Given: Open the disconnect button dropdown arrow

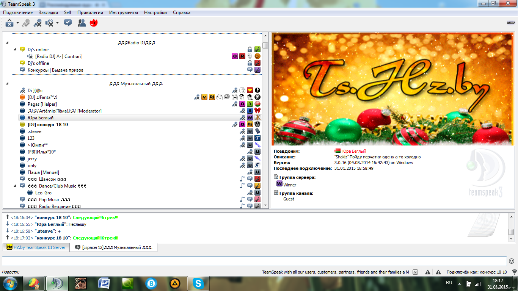Looking at the screenshot, I should click(17, 23).
